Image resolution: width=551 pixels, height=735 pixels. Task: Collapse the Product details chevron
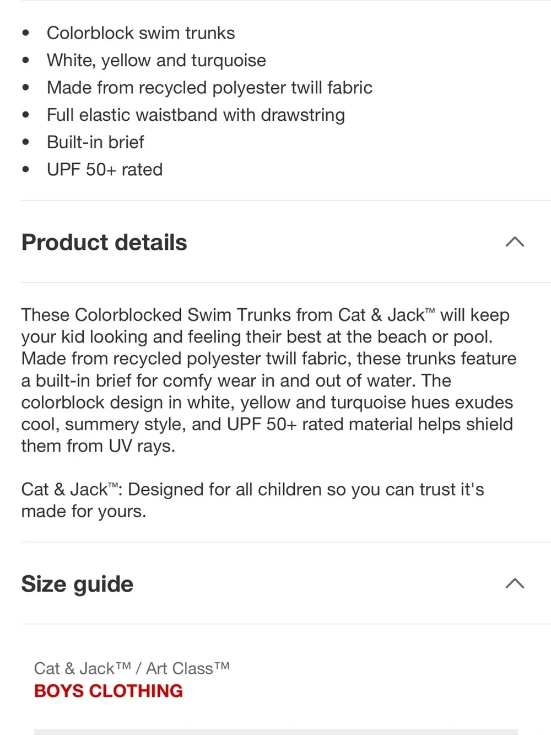(515, 242)
